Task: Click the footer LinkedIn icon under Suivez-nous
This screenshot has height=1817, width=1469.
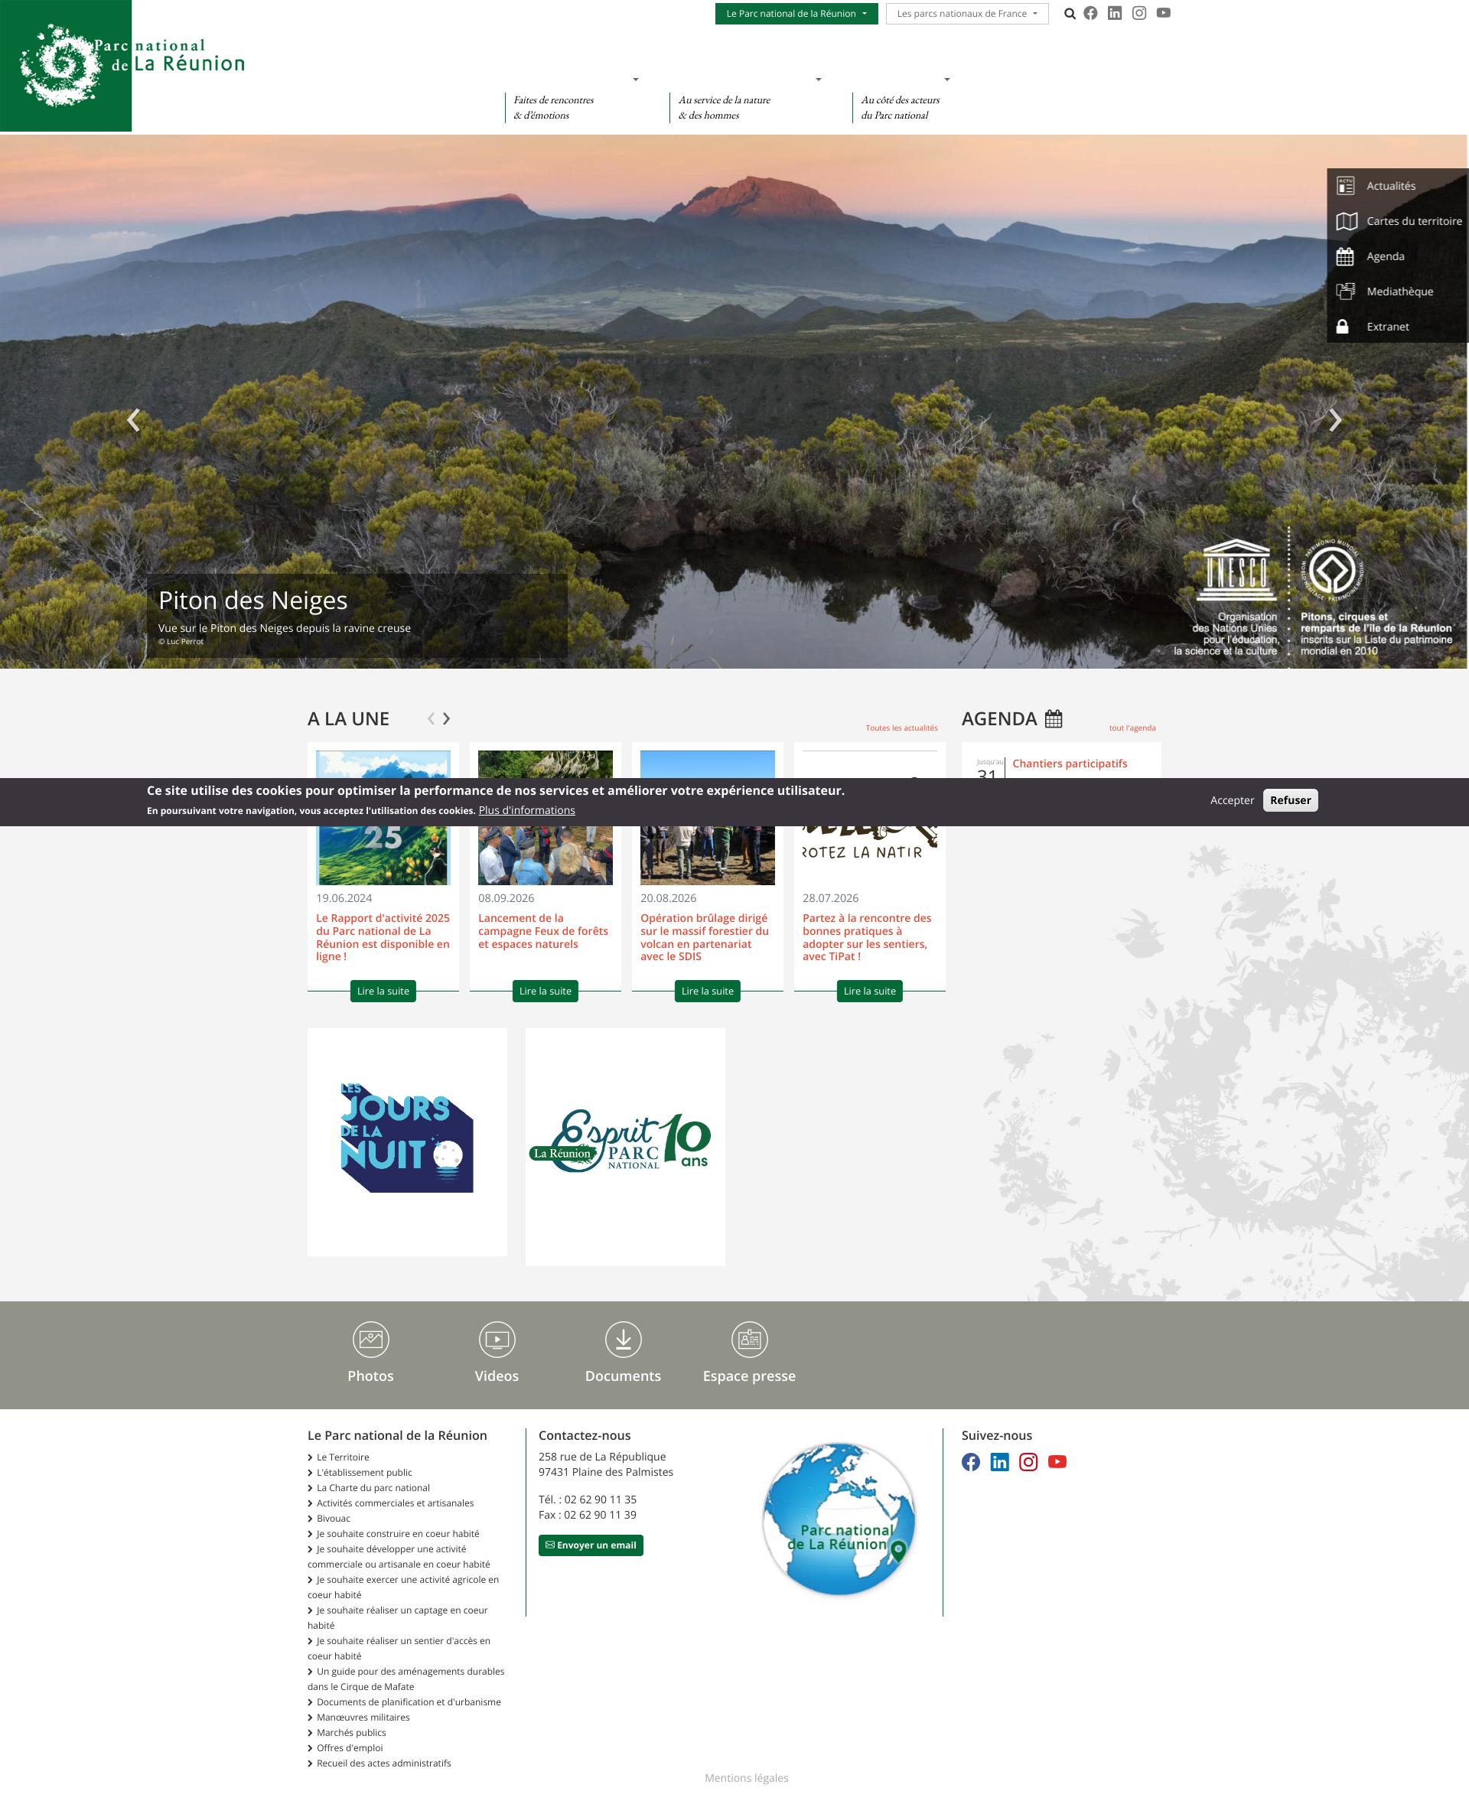Action: (x=999, y=1462)
